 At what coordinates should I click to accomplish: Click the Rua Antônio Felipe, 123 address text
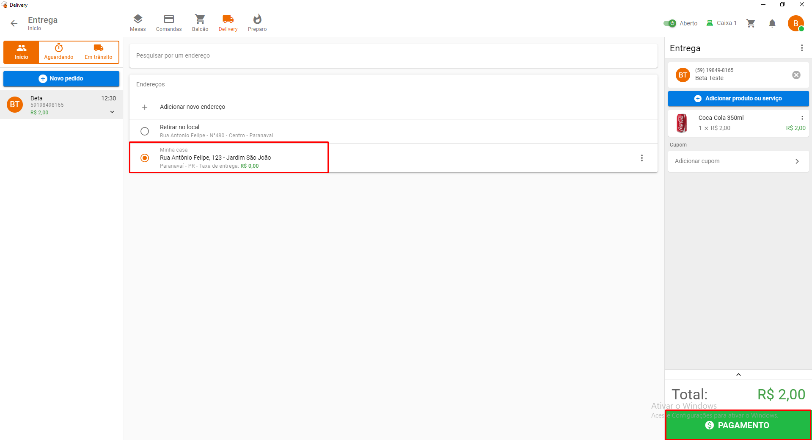click(215, 158)
